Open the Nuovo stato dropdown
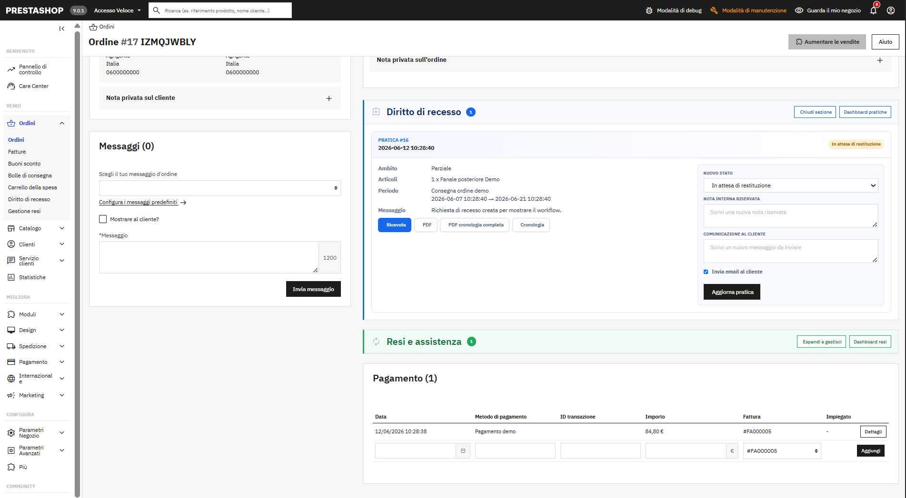Screen dimensions: 906x498 tap(791, 186)
